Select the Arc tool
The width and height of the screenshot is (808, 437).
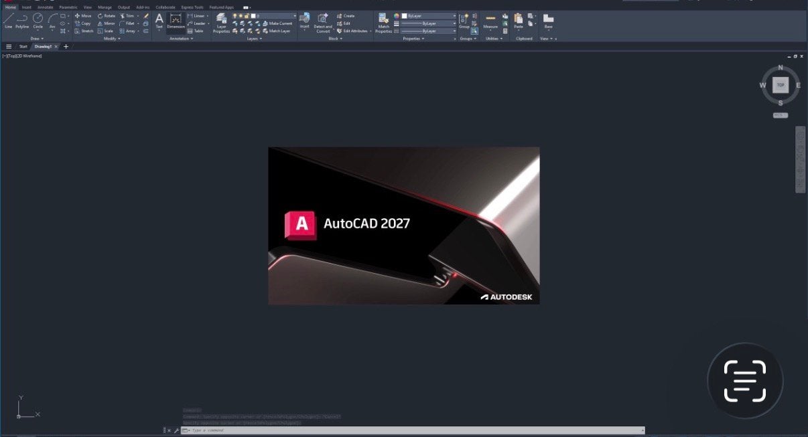[x=52, y=21]
